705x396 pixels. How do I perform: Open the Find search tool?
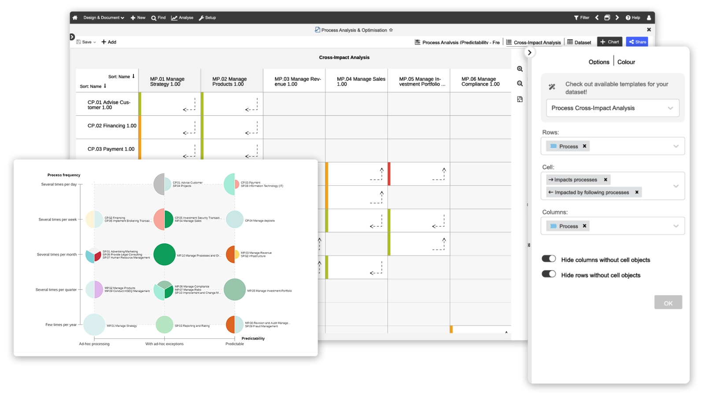click(158, 18)
